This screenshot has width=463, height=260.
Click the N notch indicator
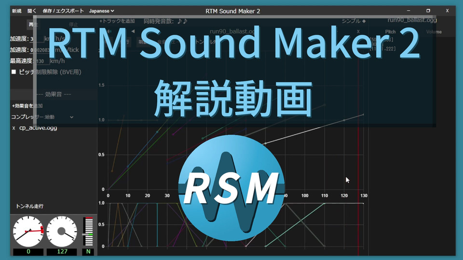[x=88, y=252]
